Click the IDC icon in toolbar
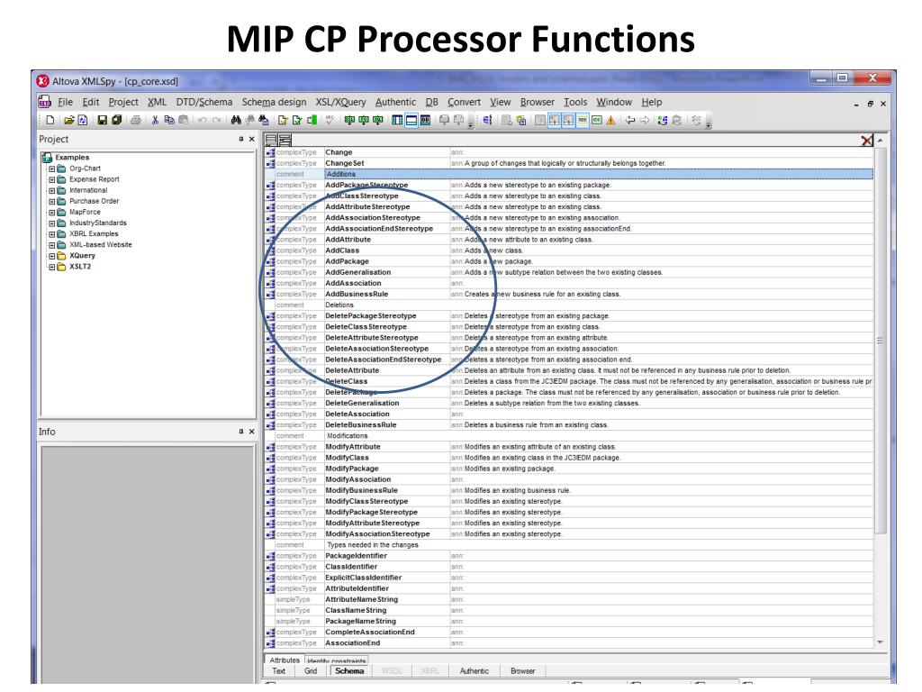The image size is (922, 692). point(596,120)
